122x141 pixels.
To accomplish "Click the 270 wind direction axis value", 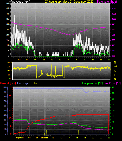I will coord(9,67).
